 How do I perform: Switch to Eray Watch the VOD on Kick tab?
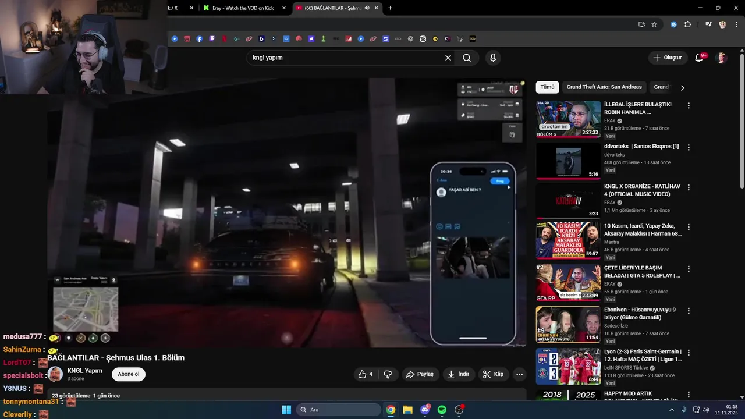pos(243,8)
